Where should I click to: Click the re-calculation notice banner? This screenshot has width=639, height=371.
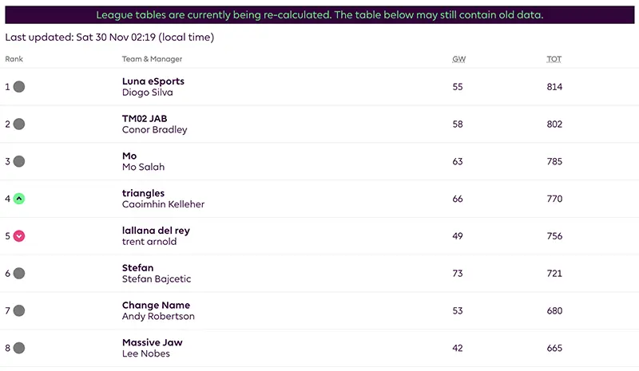(x=319, y=15)
